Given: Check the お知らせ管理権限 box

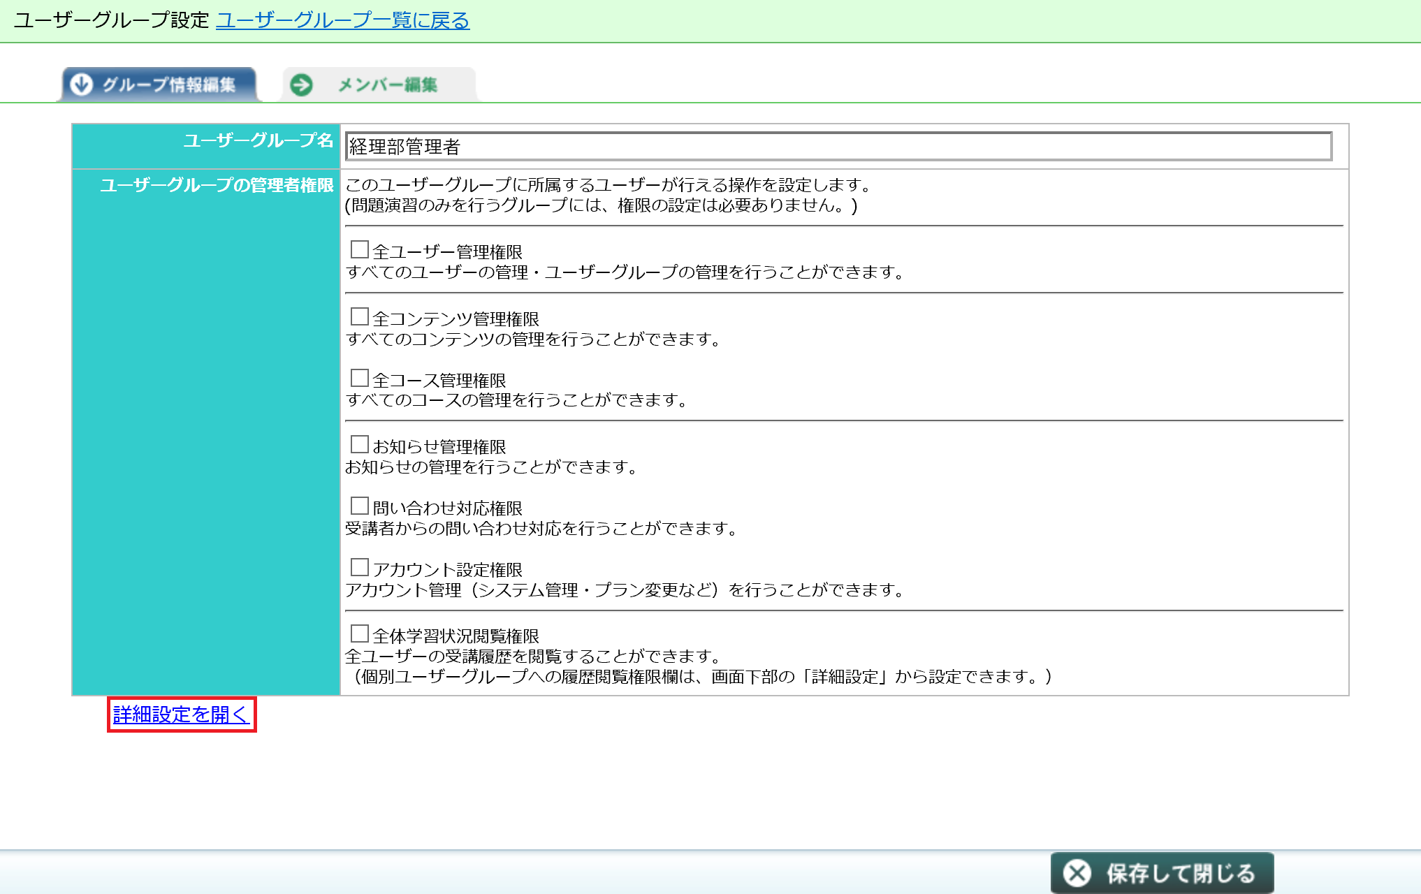Looking at the screenshot, I should click(x=359, y=445).
